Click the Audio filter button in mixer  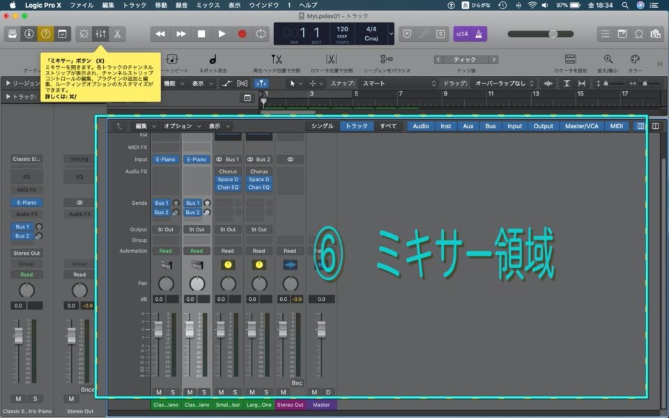coord(421,126)
